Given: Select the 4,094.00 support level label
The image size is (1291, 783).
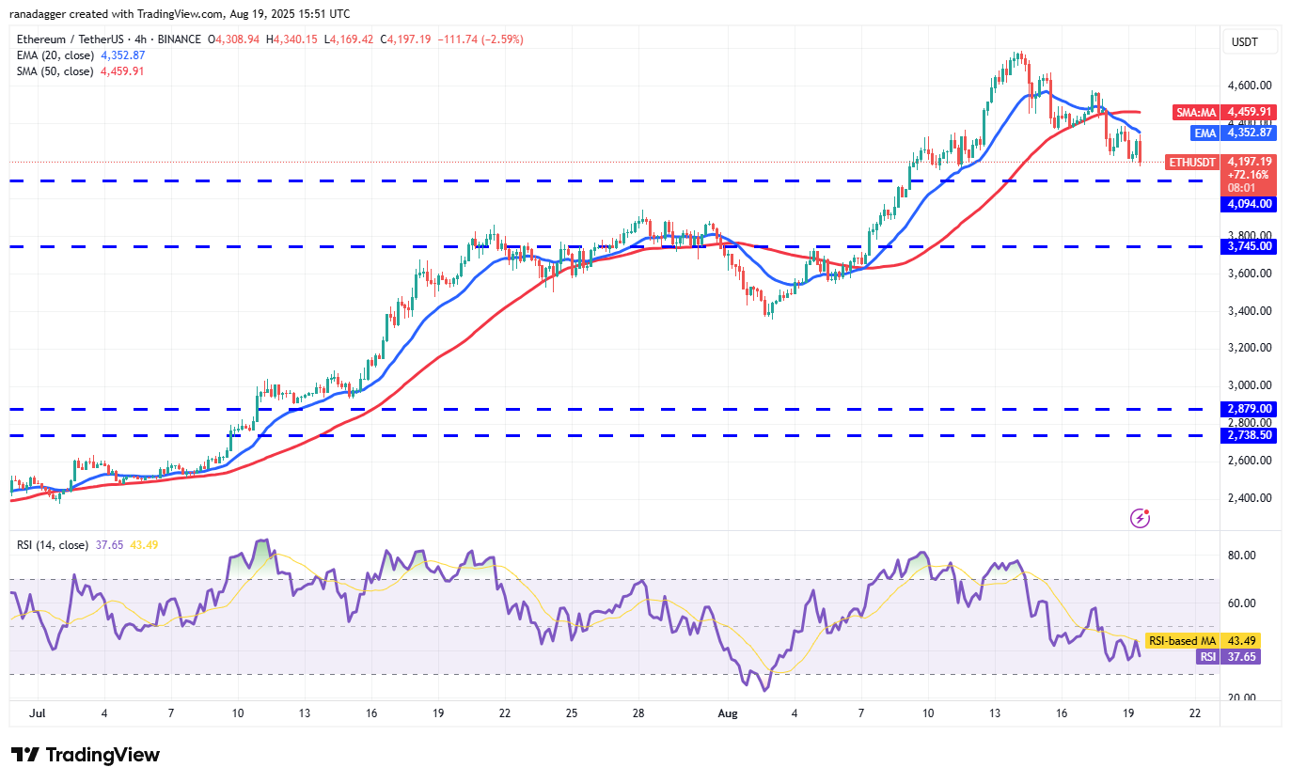Looking at the screenshot, I should (1249, 203).
